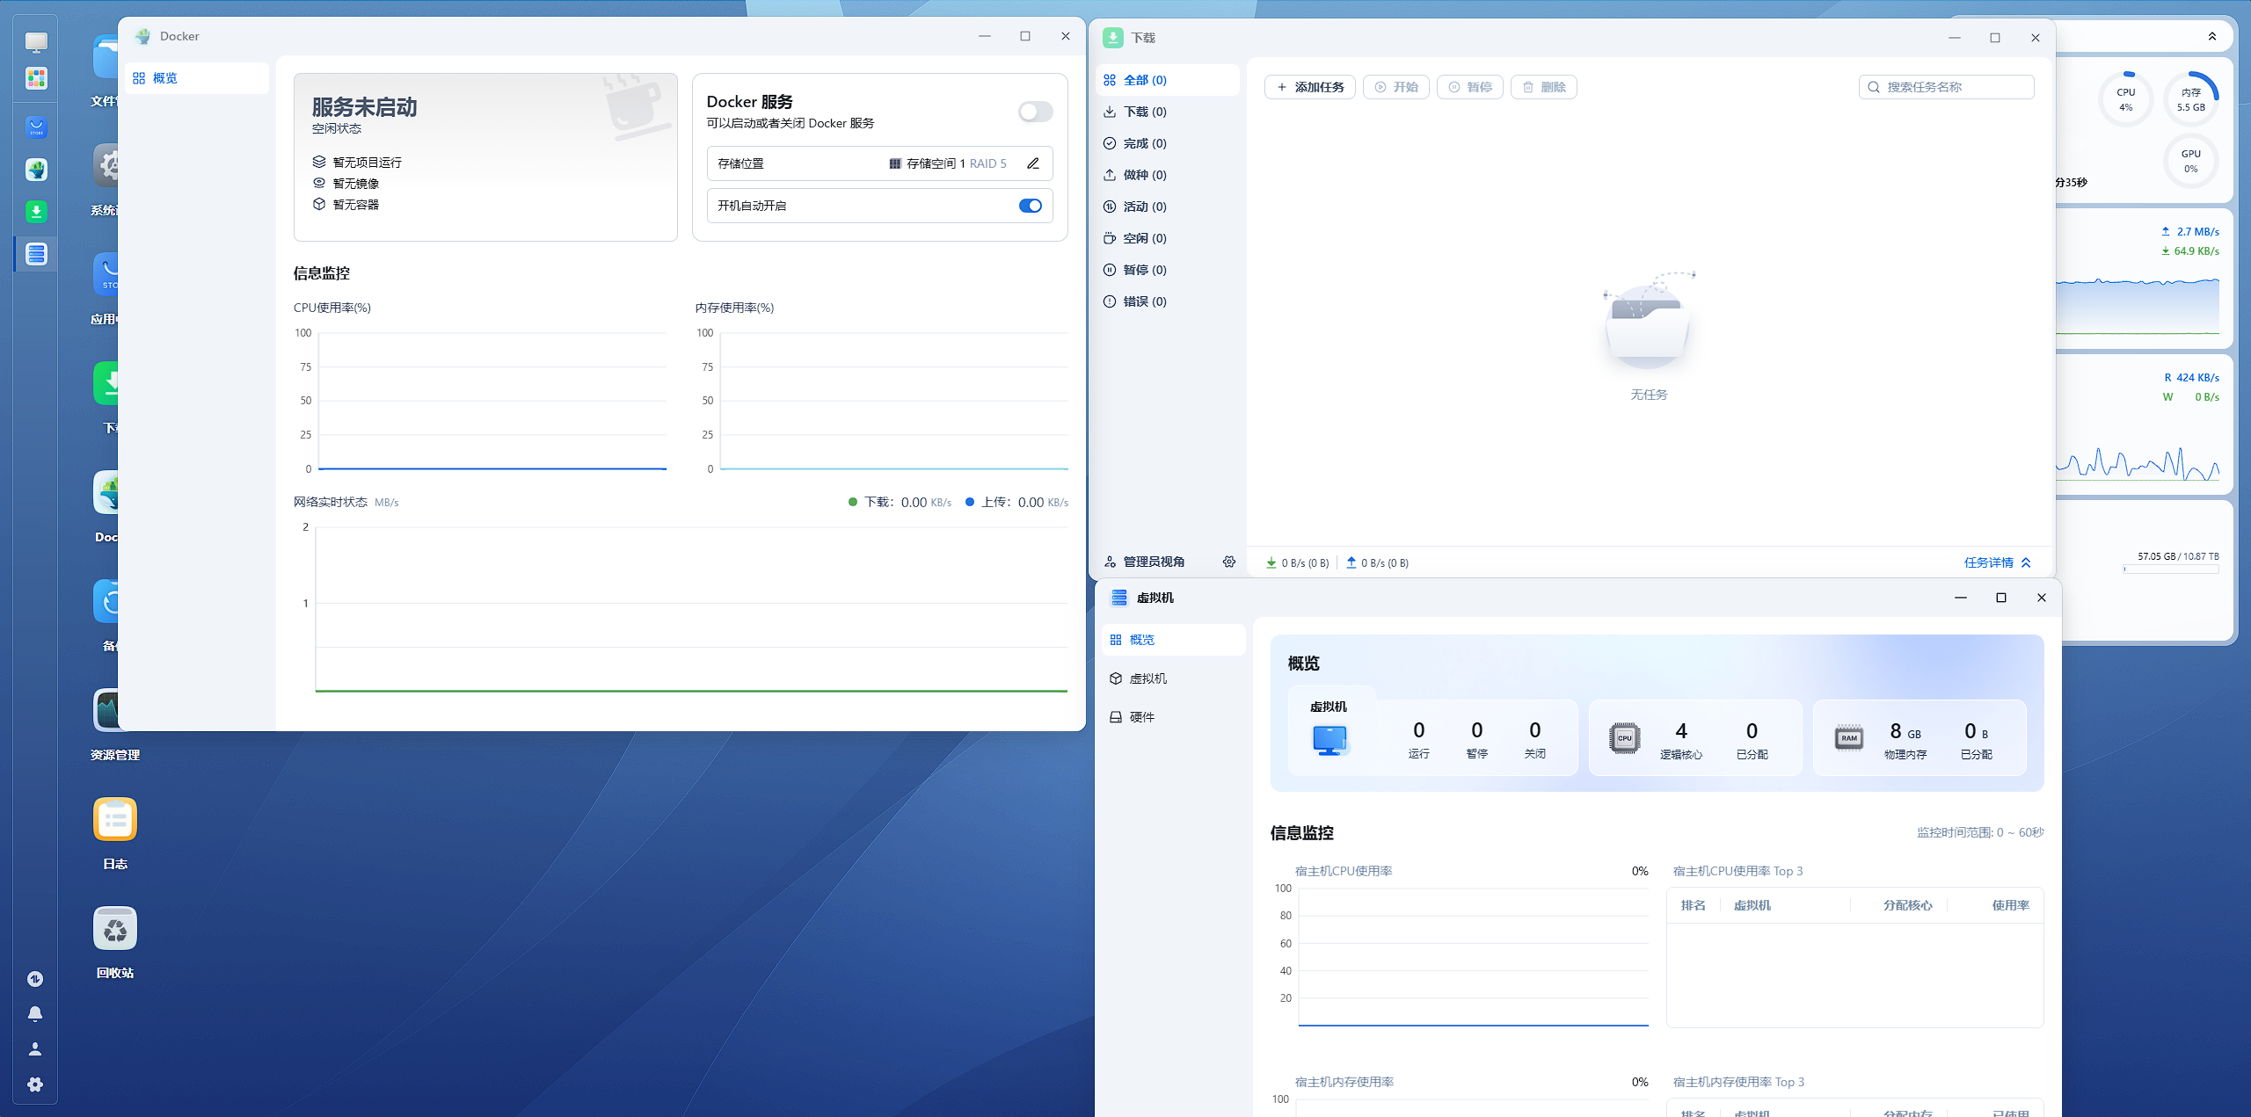Open the virtual machine icon in dock

tap(36, 254)
